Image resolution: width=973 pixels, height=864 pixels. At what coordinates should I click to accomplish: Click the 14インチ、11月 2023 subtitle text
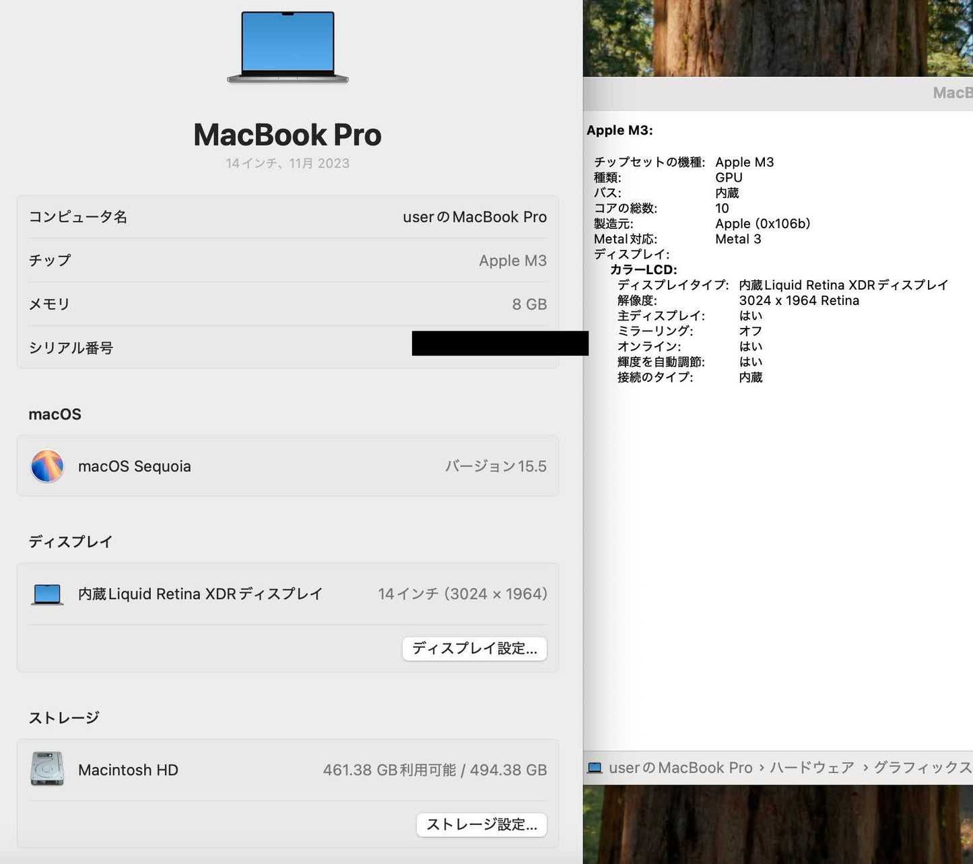click(x=288, y=163)
